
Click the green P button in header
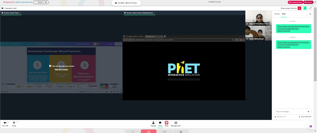(305, 8)
